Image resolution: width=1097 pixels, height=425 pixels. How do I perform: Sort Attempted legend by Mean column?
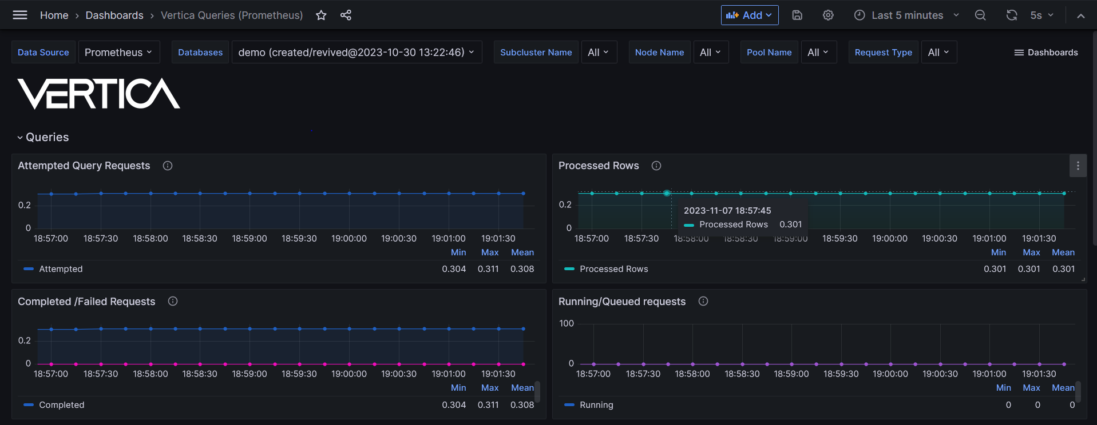tap(522, 252)
